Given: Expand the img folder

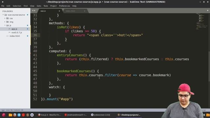Looking at the screenshot, I should click(5, 22).
